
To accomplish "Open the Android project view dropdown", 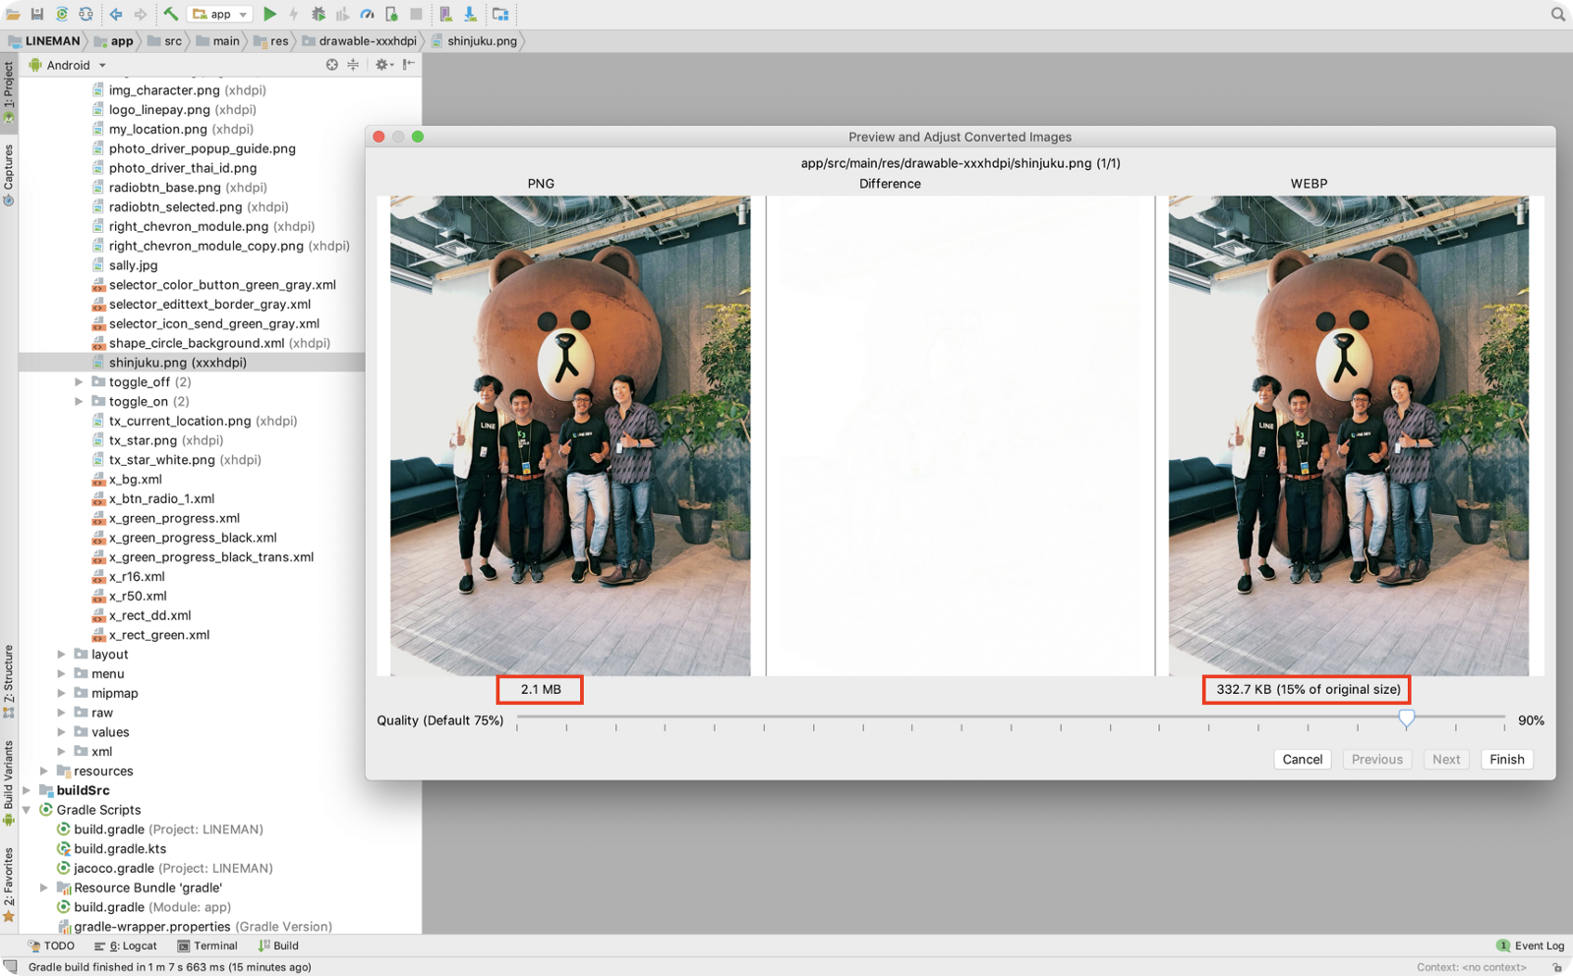I will point(68,65).
